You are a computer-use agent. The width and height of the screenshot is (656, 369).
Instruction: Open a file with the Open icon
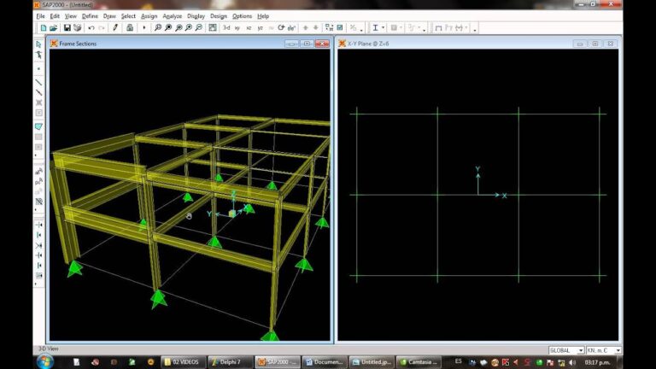[x=53, y=28]
